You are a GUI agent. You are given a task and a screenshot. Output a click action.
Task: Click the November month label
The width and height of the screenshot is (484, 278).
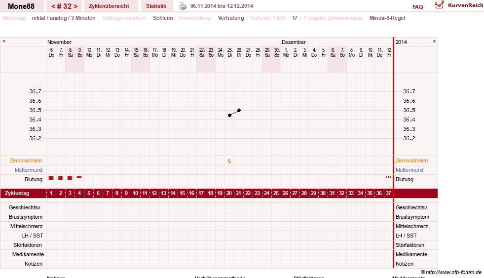59,42
